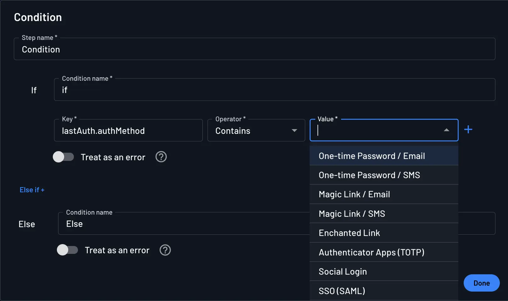Toggle Treat as an error for Else condition
The height and width of the screenshot is (301, 508).
point(67,250)
